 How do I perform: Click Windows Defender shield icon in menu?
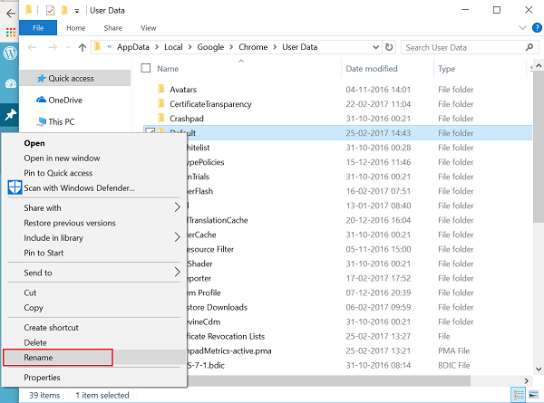point(15,187)
